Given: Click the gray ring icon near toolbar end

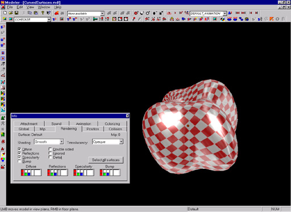Looking at the screenshot, I should [x=277, y=19].
